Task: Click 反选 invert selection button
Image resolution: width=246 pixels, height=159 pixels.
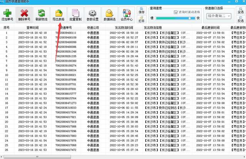Action: click(x=241, y=19)
